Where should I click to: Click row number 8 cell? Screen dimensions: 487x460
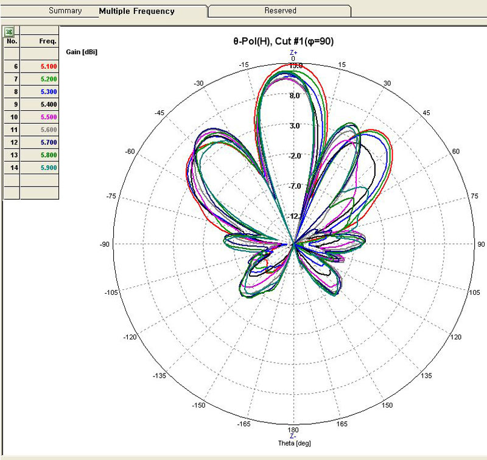point(12,91)
